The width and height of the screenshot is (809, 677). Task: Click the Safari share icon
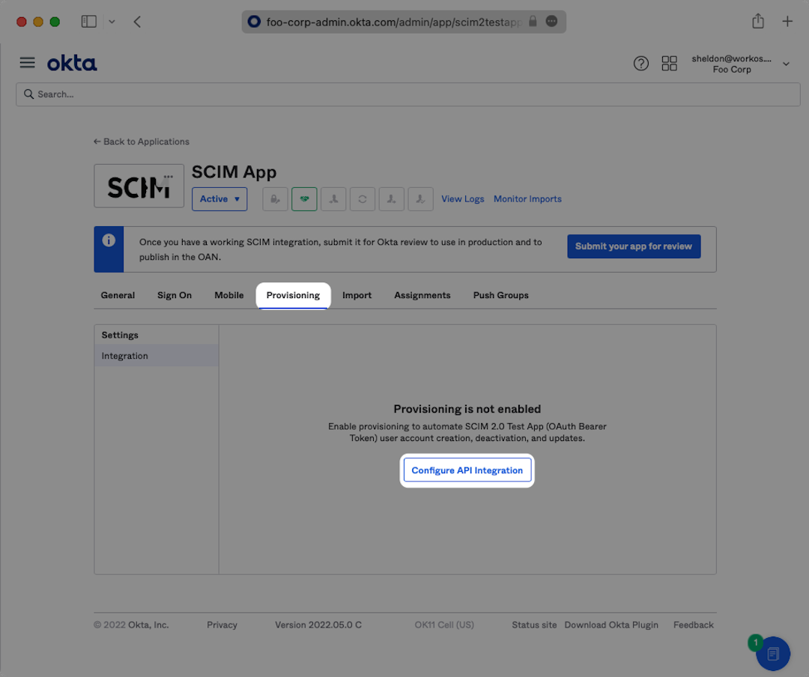758,22
